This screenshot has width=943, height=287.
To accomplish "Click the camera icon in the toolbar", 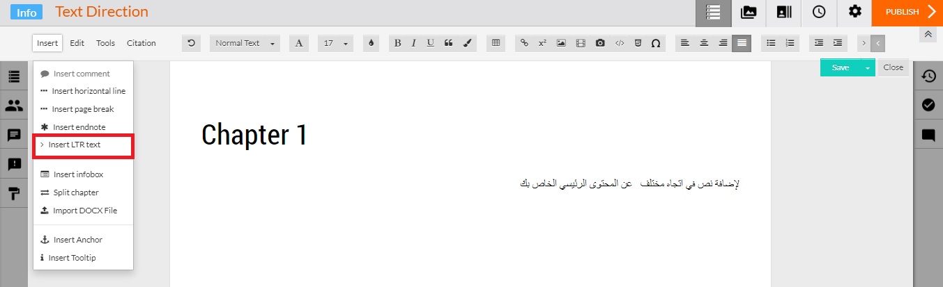I will [599, 43].
